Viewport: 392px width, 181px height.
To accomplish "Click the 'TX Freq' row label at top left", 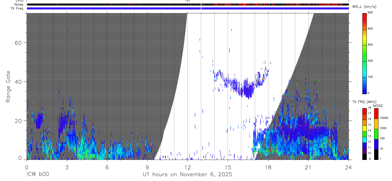I will (17, 8).
